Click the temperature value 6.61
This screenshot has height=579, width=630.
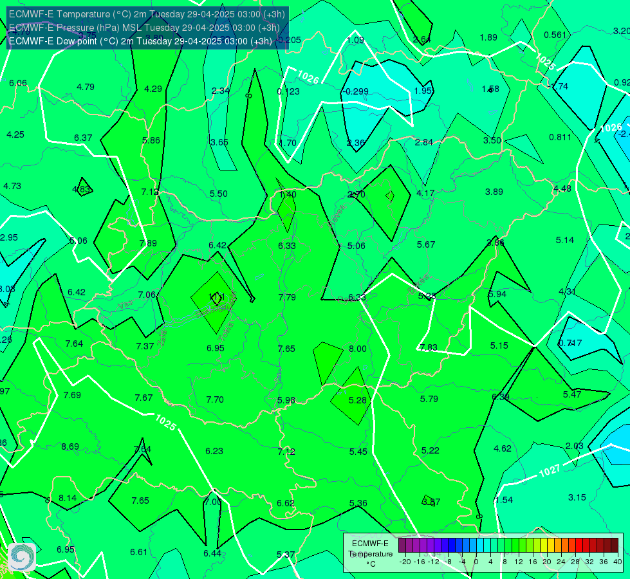click(x=138, y=552)
